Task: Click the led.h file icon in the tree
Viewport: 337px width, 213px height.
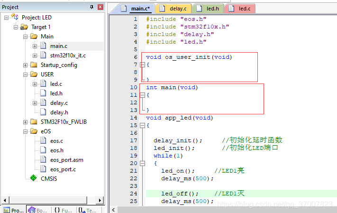Action: click(44, 93)
